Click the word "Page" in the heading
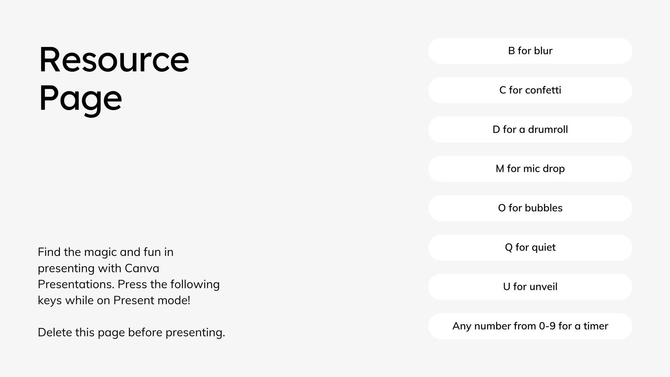 (80, 99)
